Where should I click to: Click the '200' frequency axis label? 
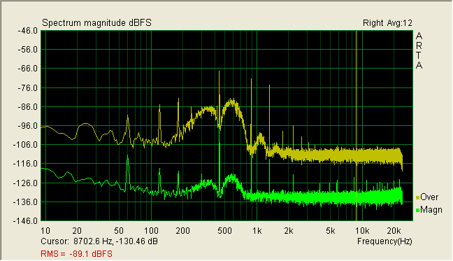click(x=183, y=231)
